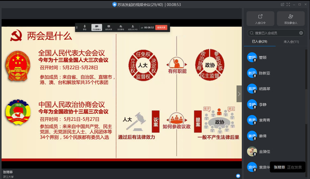
Task: Click the blue chat icon at the bottom right of the video area
Action: click(x=238, y=176)
